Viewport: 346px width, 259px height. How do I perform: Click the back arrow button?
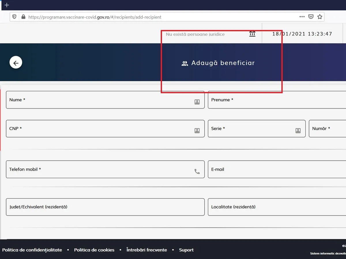16,63
